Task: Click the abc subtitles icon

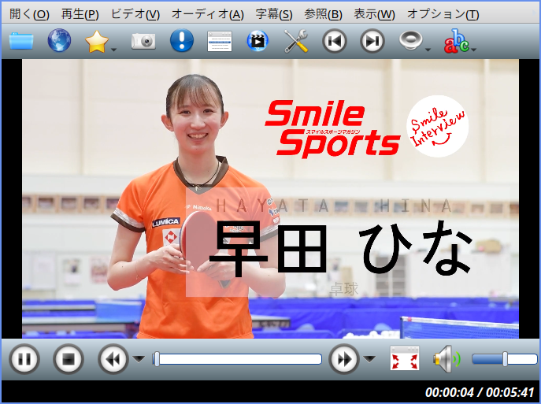Action: coord(457,41)
